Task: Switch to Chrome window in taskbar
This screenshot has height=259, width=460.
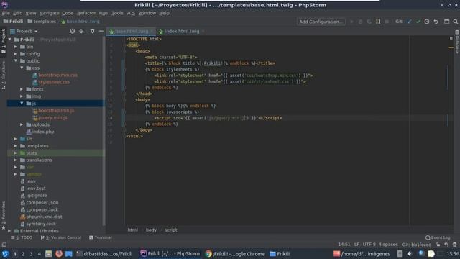Action: (x=235, y=253)
